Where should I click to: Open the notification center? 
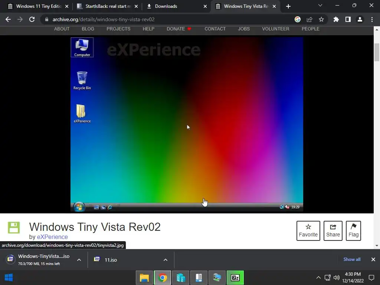tap(371, 278)
